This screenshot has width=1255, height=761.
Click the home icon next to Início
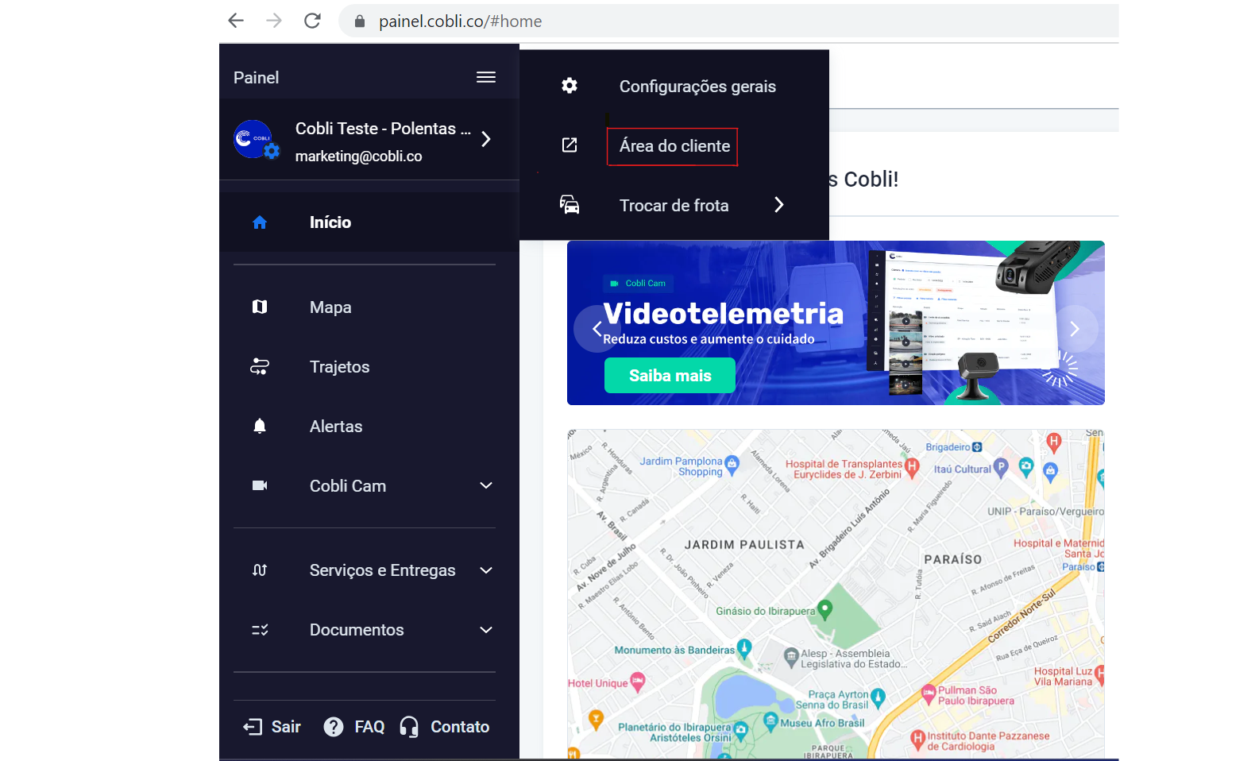pos(260,222)
